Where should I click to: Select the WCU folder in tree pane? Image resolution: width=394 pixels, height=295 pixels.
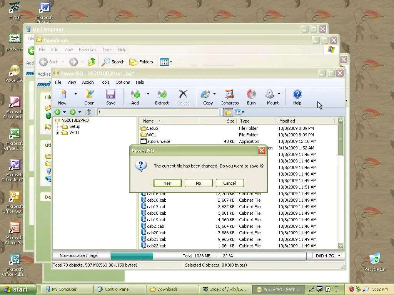coord(74,133)
